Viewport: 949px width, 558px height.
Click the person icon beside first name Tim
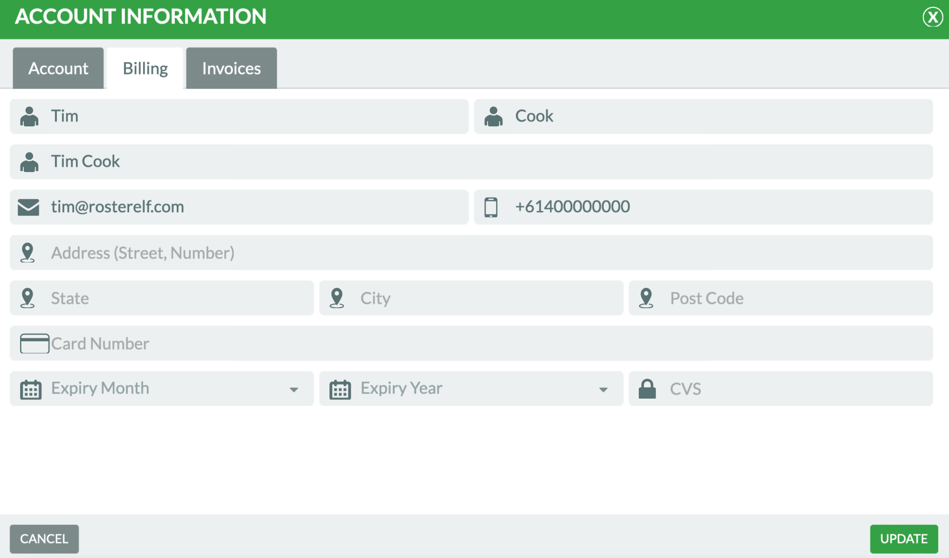pos(29,117)
